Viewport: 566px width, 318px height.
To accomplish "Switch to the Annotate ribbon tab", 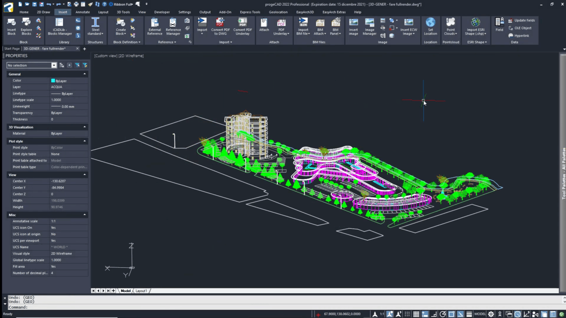I will click(x=82, y=12).
